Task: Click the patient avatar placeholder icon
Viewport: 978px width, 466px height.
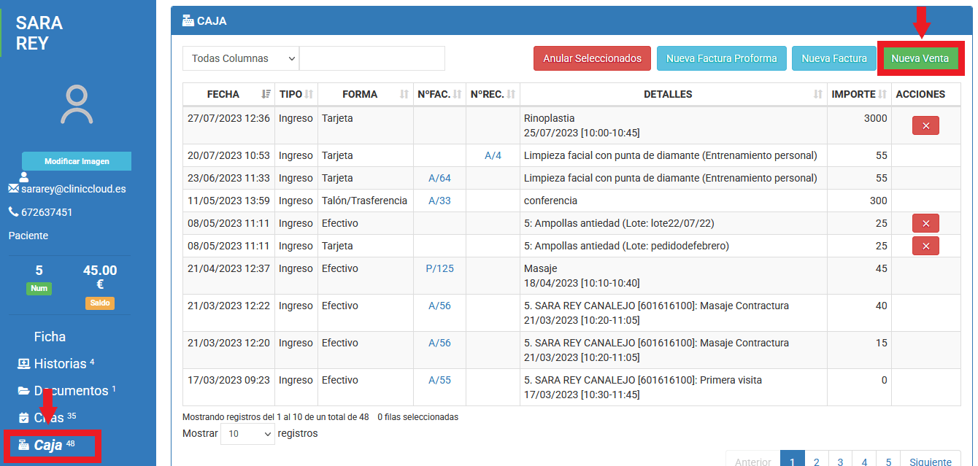Action: [x=77, y=105]
